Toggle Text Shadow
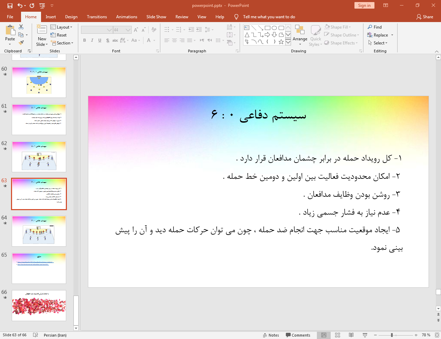Viewport: 441px width, 339px height. [108, 40]
